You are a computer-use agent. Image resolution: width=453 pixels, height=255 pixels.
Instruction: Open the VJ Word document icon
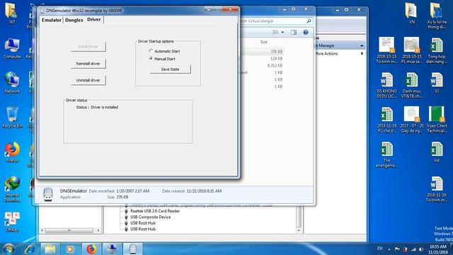point(437,83)
